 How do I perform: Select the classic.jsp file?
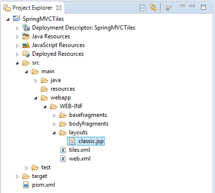pyautogui.click(x=86, y=141)
